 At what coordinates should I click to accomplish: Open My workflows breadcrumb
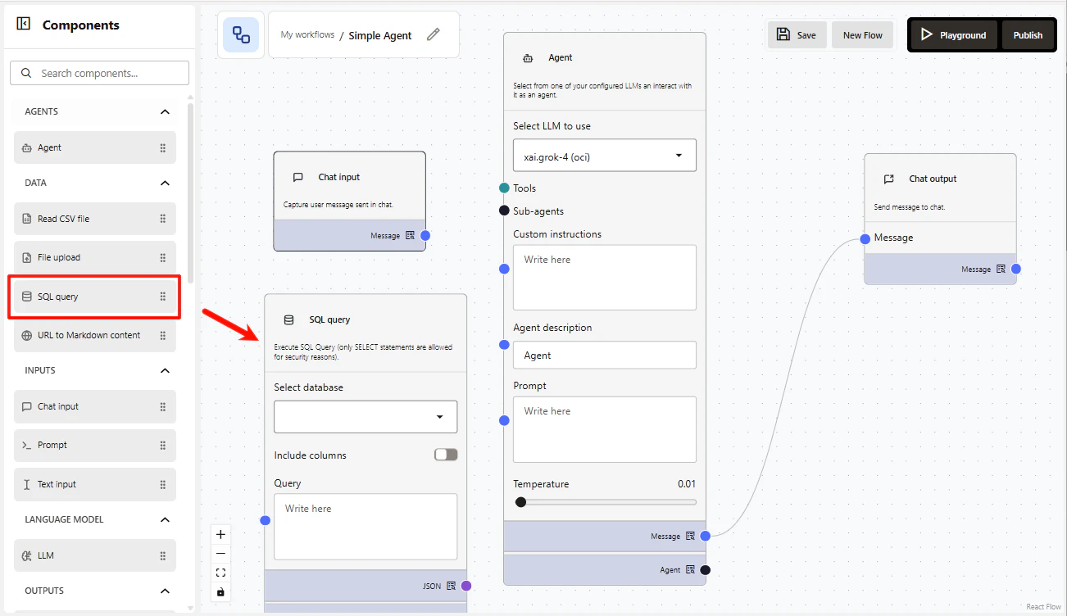[x=307, y=34]
